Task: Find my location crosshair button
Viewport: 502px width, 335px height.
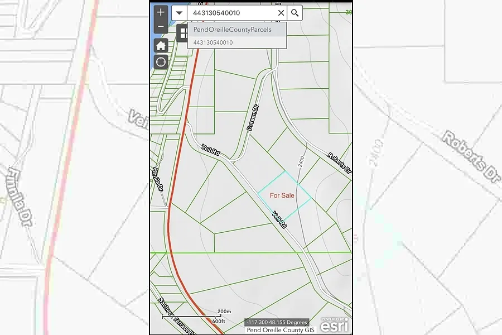Action: (x=161, y=61)
